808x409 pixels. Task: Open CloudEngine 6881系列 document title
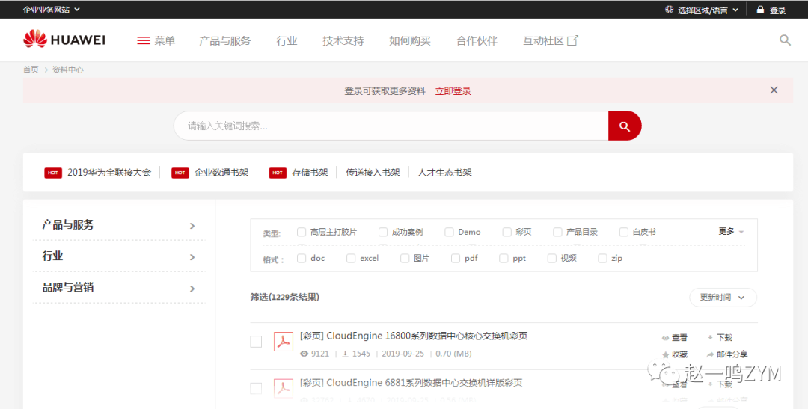(411, 382)
